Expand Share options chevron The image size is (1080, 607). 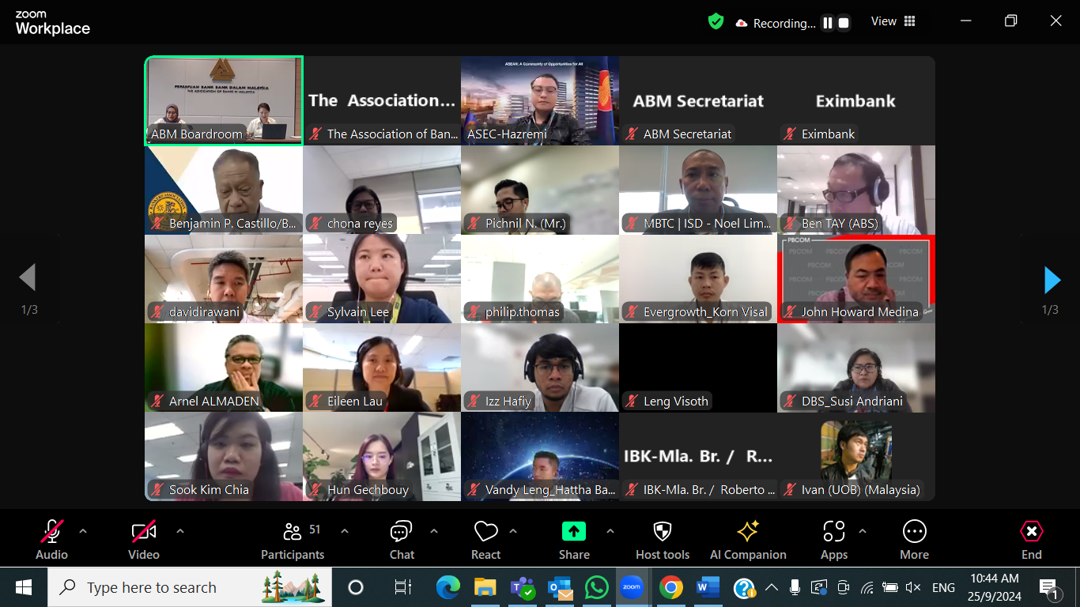[x=610, y=531]
